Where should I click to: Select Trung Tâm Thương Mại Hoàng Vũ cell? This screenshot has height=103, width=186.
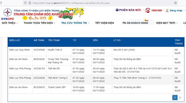click(58, 61)
